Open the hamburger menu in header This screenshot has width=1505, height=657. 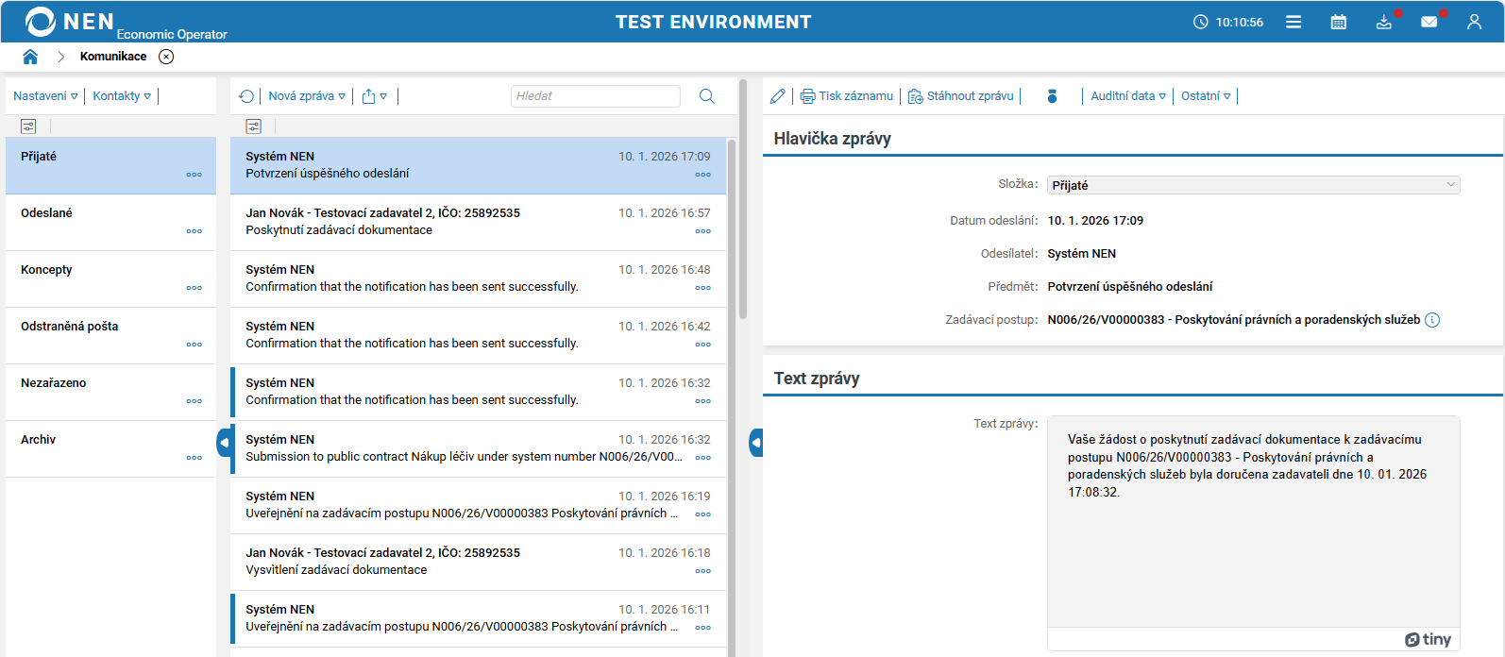click(x=1294, y=22)
